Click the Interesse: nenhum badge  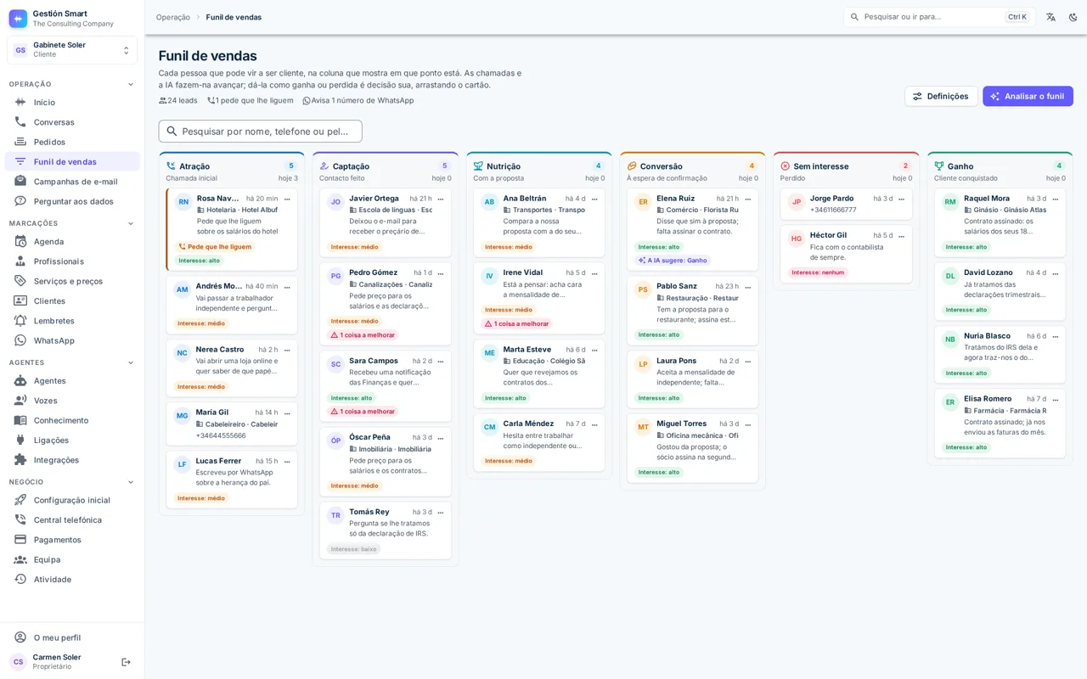pyautogui.click(x=818, y=272)
